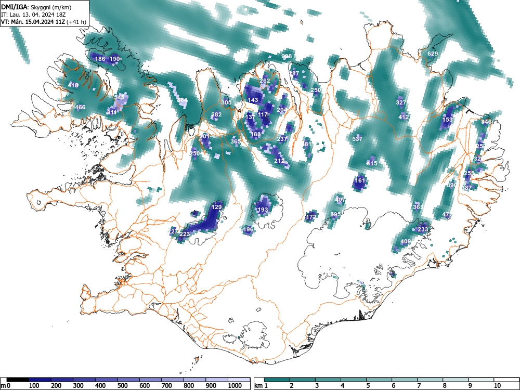
Task: Select the 193 value on the glacier
Action: [263, 210]
